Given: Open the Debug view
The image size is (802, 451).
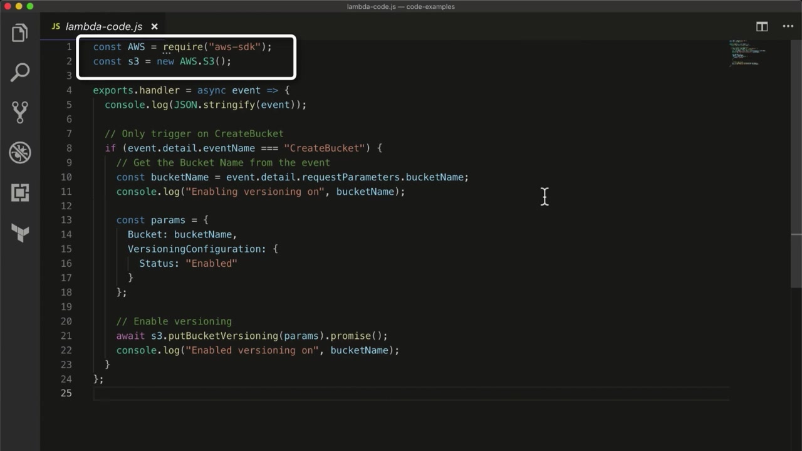Looking at the screenshot, I should pos(20,152).
